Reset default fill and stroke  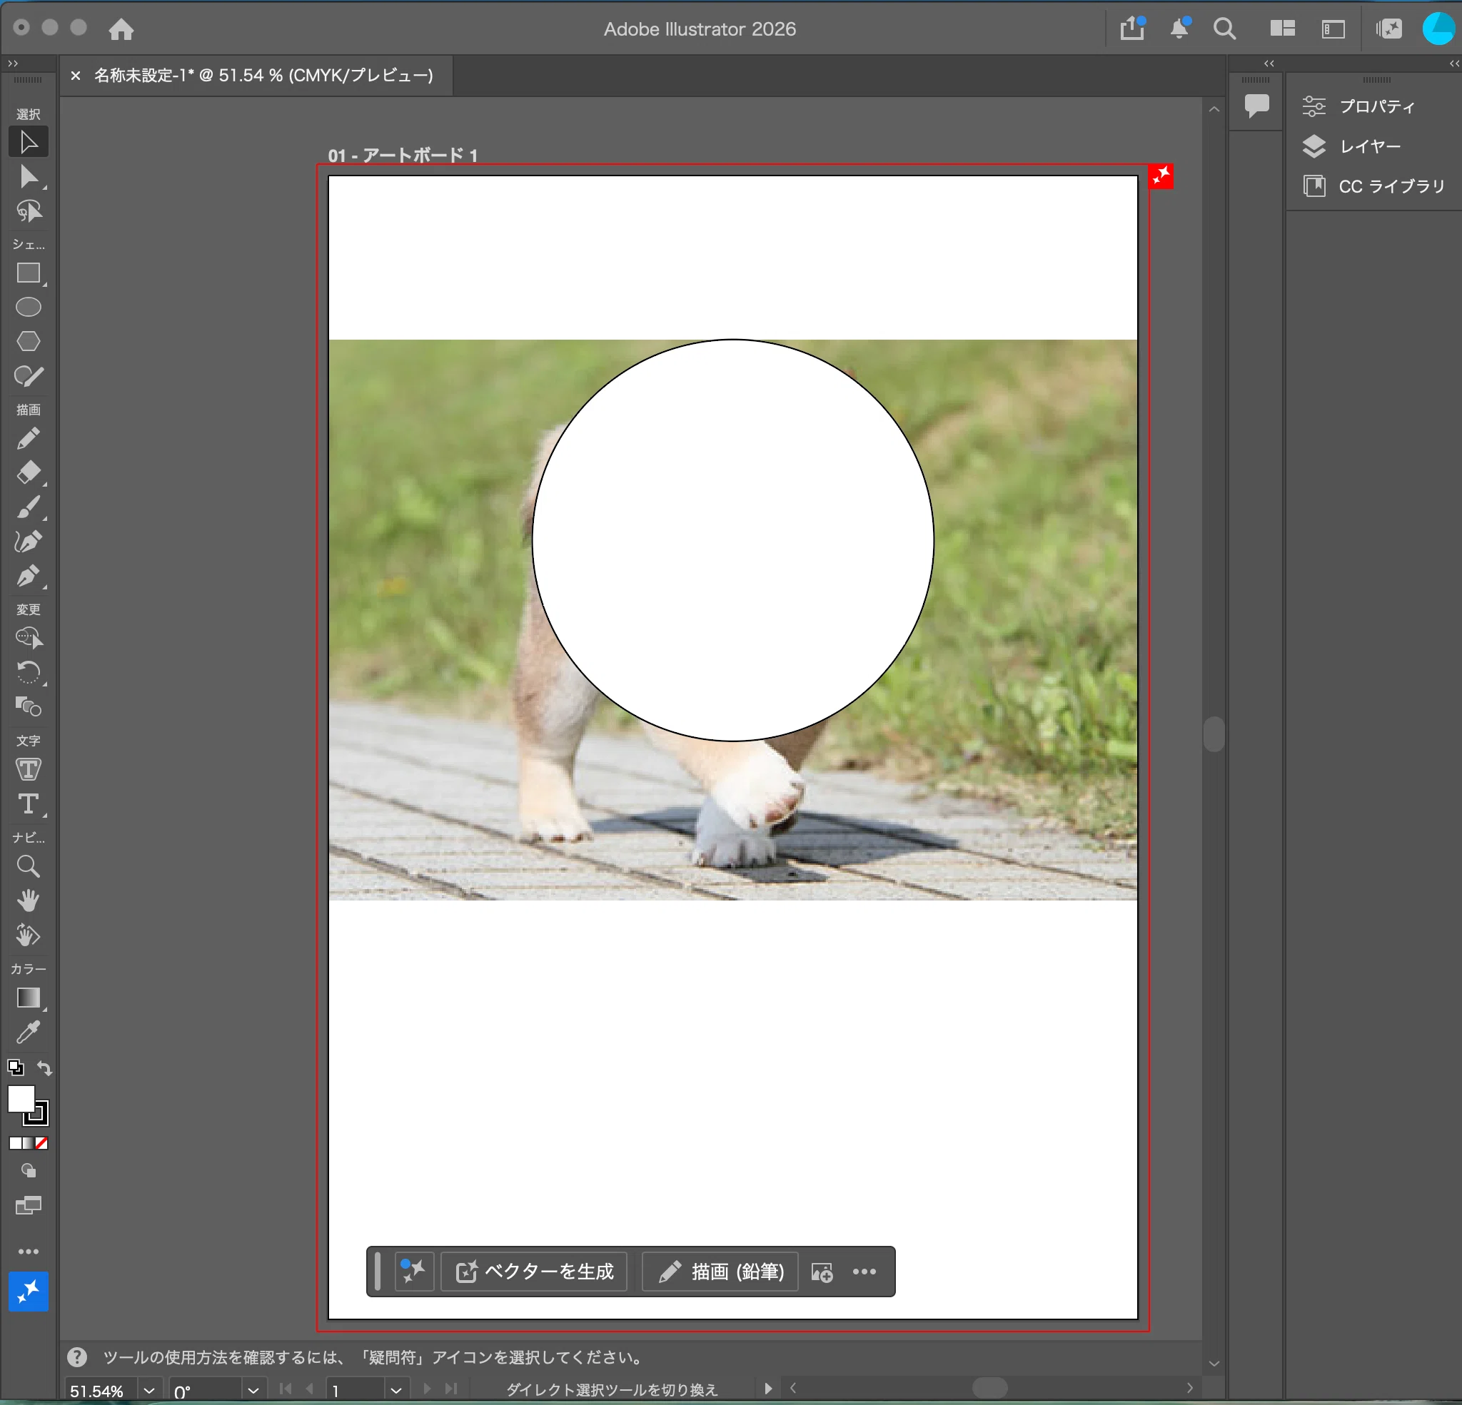16,1067
